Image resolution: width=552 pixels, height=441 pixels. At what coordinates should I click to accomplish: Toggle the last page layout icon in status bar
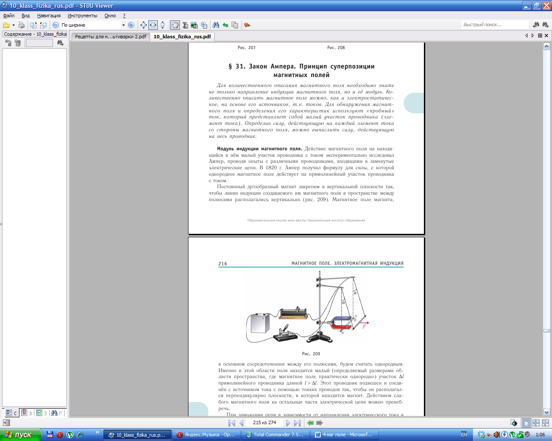click(x=546, y=423)
